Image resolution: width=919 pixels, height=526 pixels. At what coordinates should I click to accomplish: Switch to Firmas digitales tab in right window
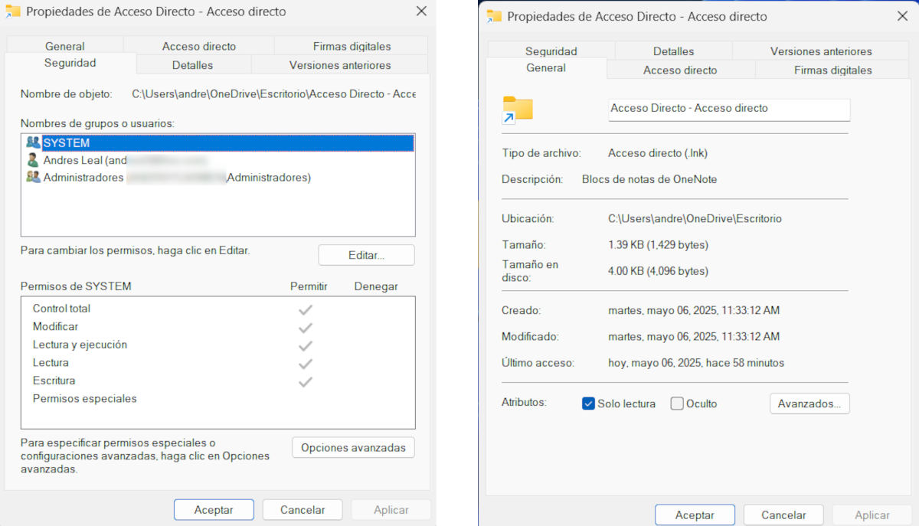coord(832,70)
